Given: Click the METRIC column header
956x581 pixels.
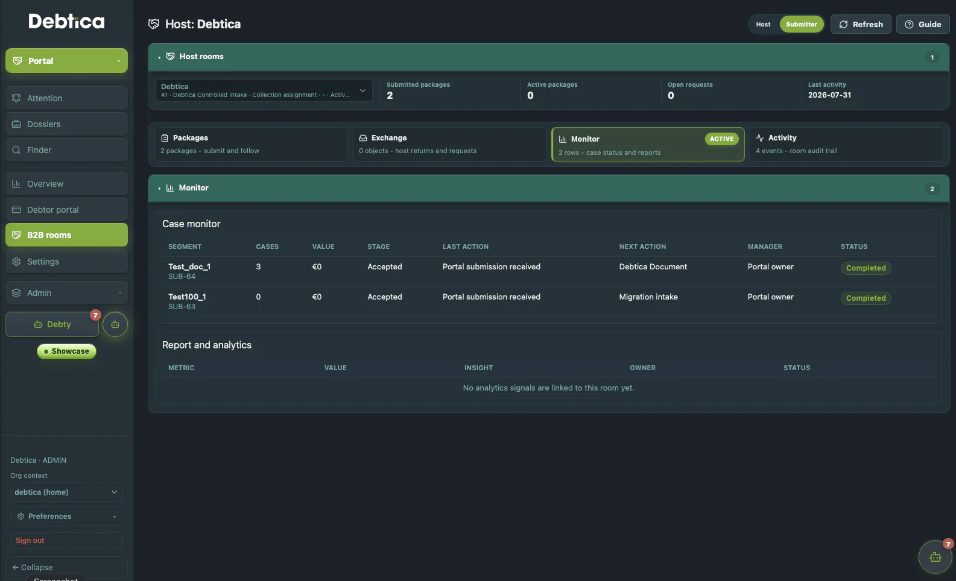Looking at the screenshot, I should (181, 368).
